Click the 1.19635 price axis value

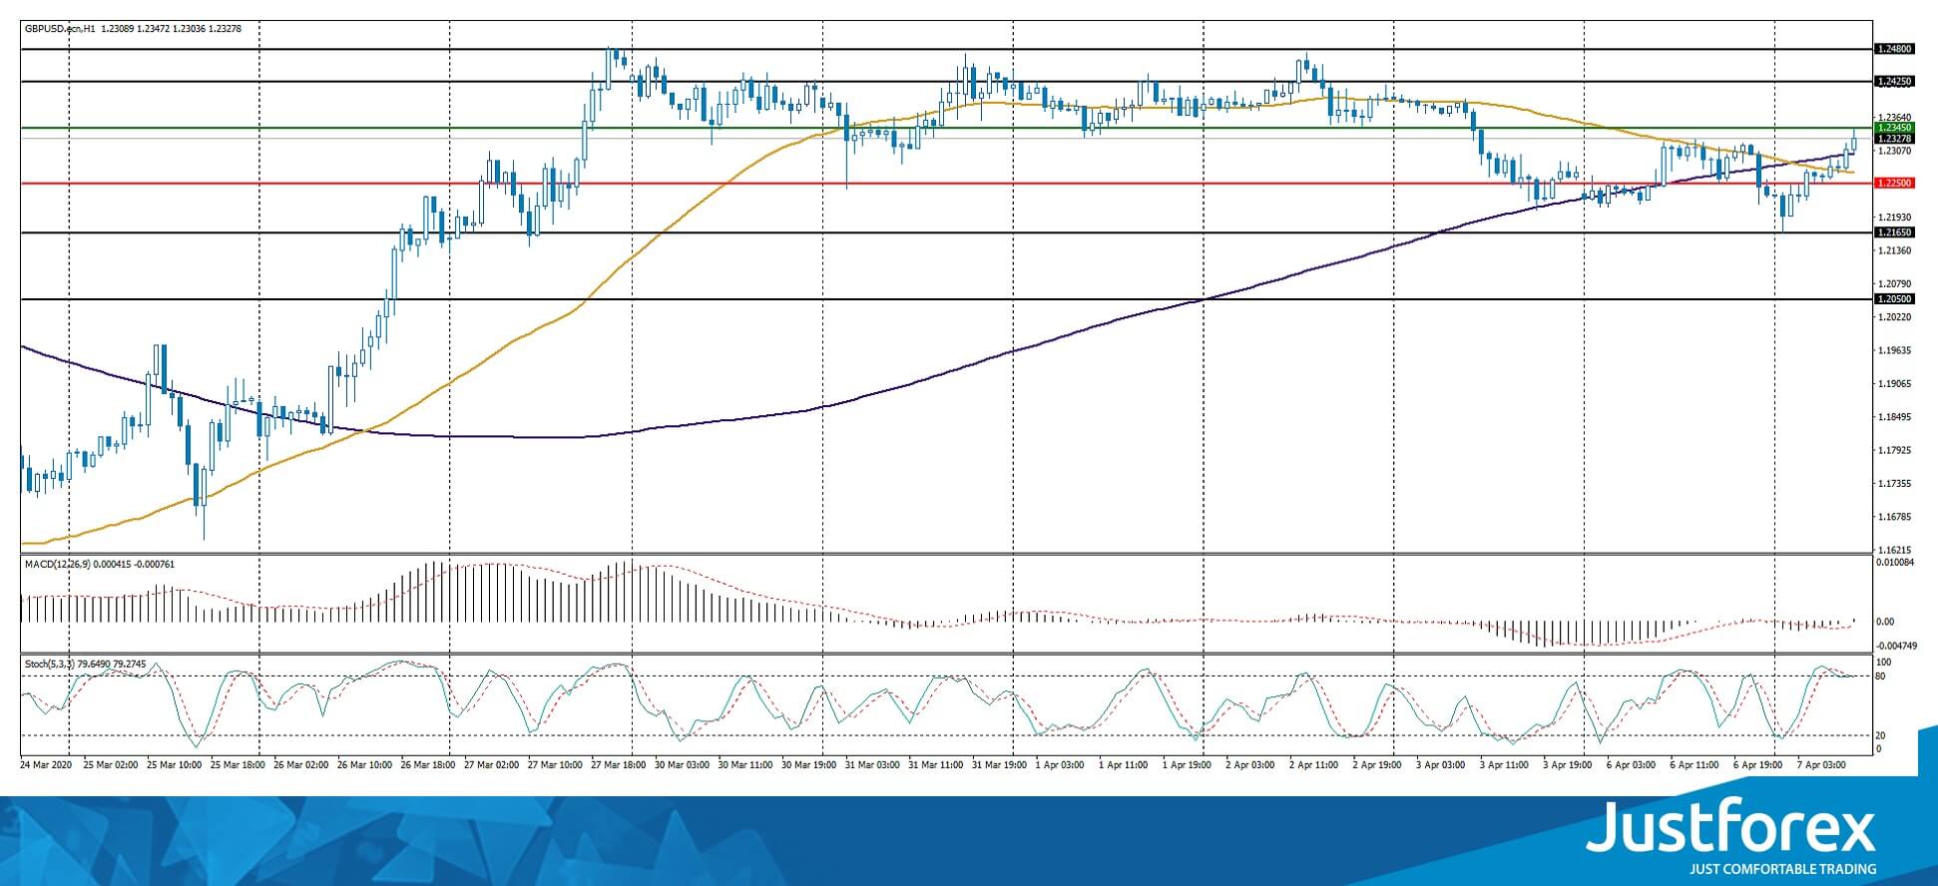[x=1894, y=350]
